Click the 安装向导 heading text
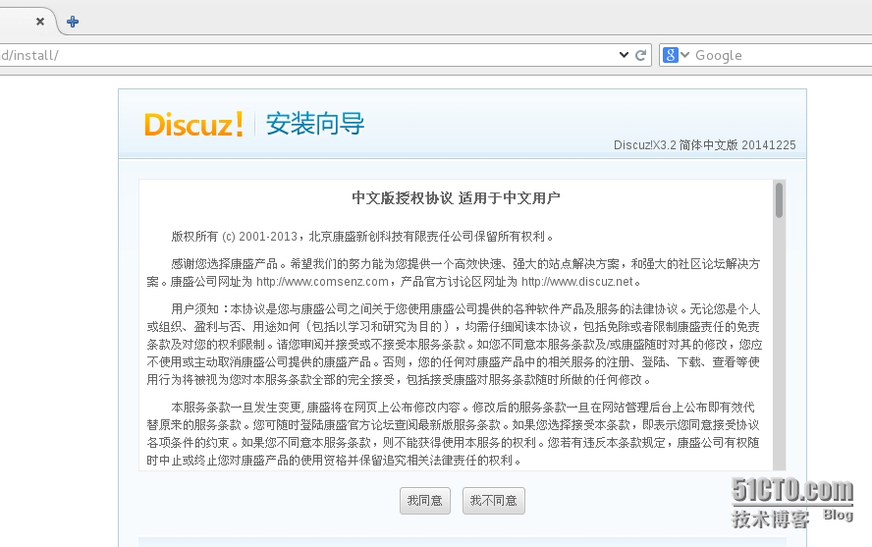The width and height of the screenshot is (872, 547). pyautogui.click(x=315, y=124)
